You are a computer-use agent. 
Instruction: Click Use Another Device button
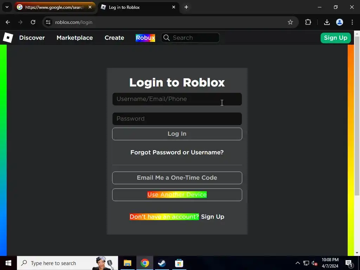[x=177, y=195]
